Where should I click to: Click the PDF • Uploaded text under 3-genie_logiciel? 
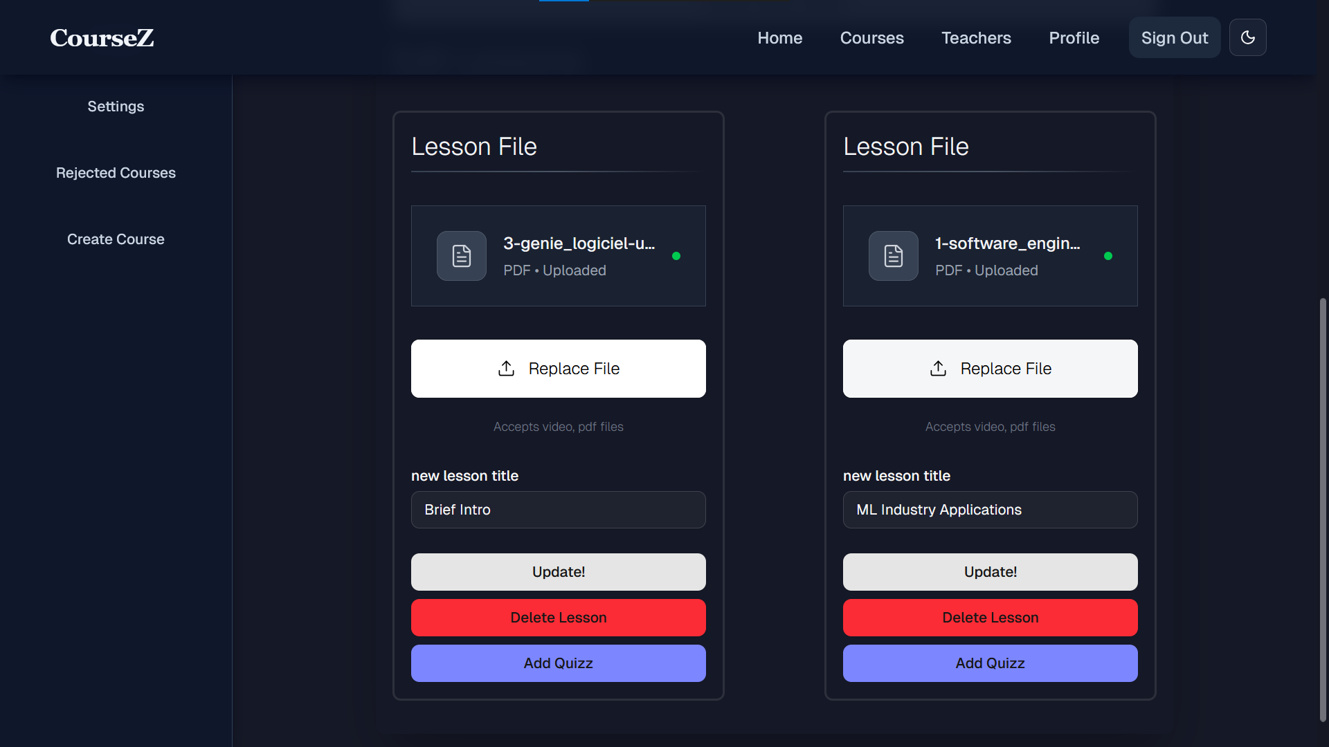pyautogui.click(x=554, y=270)
